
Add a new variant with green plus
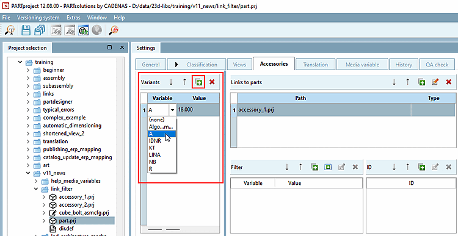tap(198, 82)
